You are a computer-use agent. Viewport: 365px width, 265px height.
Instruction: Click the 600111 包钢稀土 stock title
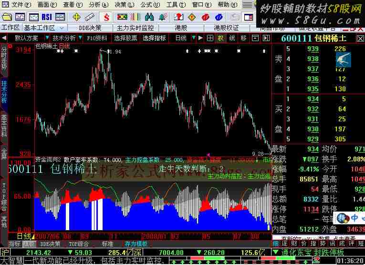coord(314,38)
